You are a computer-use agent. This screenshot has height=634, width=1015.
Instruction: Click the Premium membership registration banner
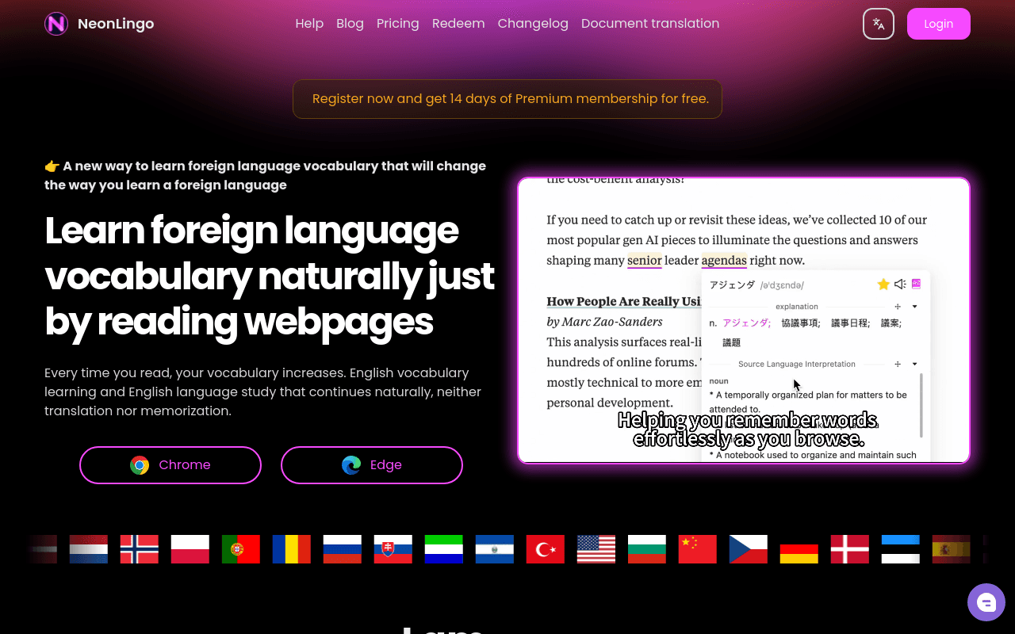click(507, 99)
